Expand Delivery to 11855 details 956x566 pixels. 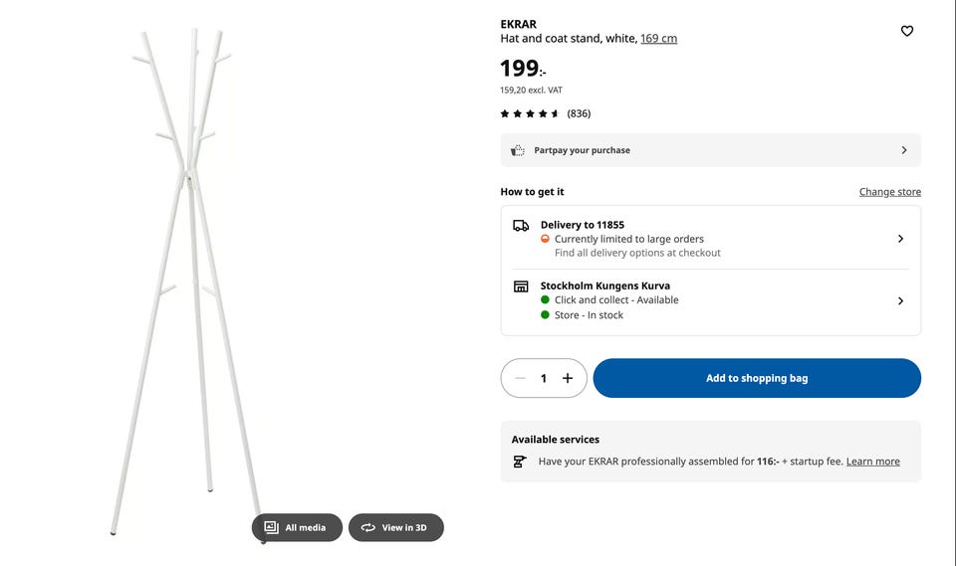pyautogui.click(x=900, y=239)
